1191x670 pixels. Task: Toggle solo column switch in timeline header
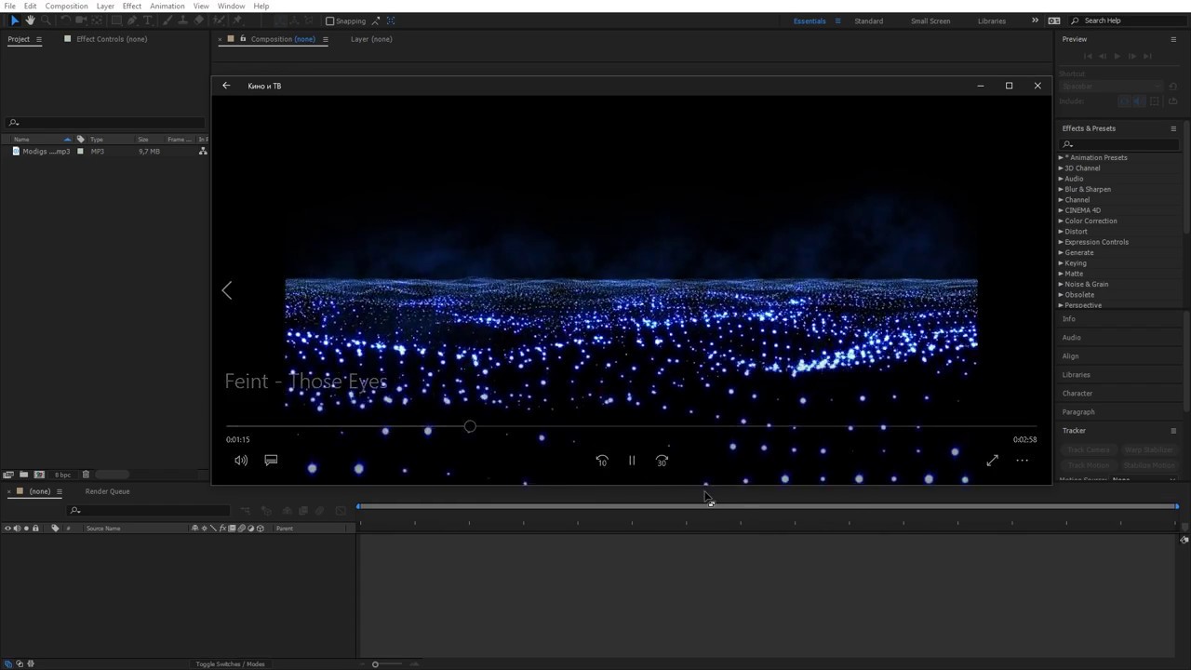(26, 529)
